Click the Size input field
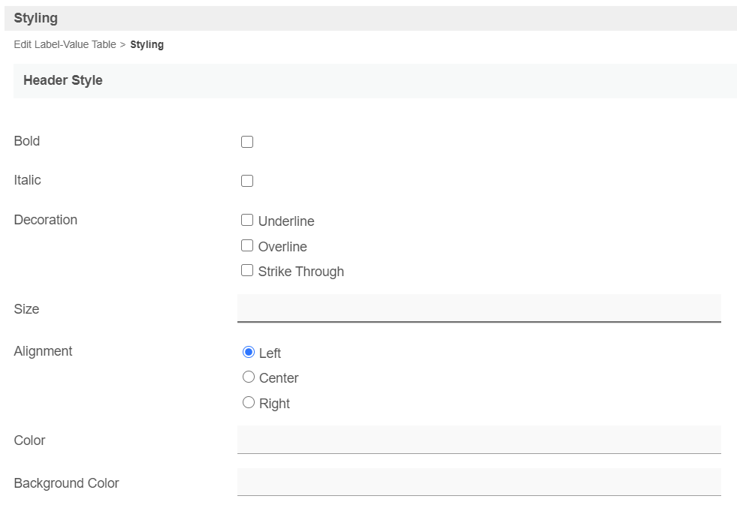The image size is (737, 511). [x=479, y=308]
